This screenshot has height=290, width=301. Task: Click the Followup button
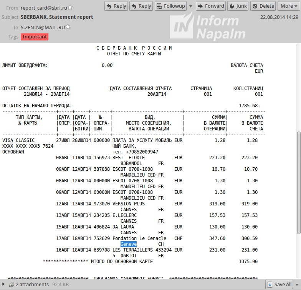click(x=170, y=6)
